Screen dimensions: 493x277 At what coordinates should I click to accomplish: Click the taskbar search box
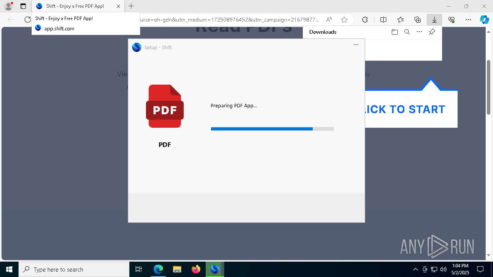pos(74,269)
